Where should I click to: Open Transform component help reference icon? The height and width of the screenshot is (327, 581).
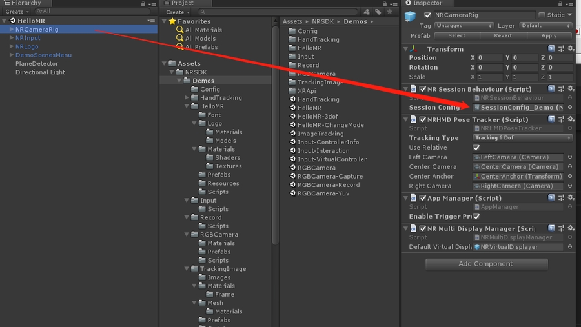pos(551,49)
